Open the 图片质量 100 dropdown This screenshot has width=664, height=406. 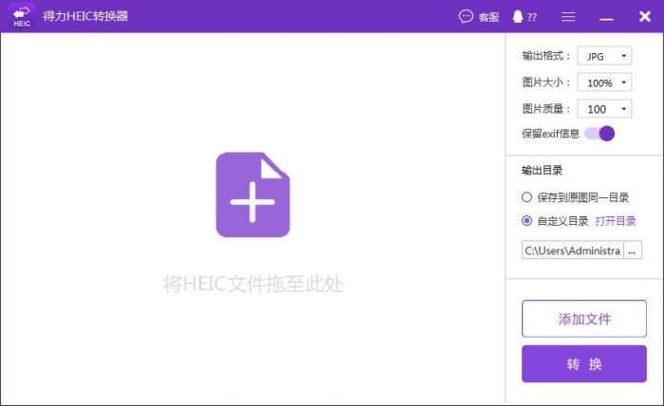(x=604, y=109)
